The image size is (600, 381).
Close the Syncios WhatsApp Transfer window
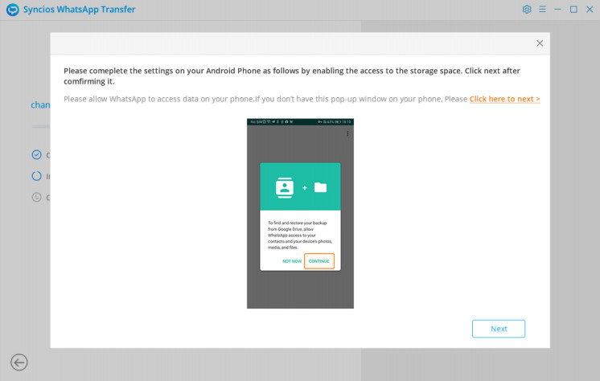(590, 9)
